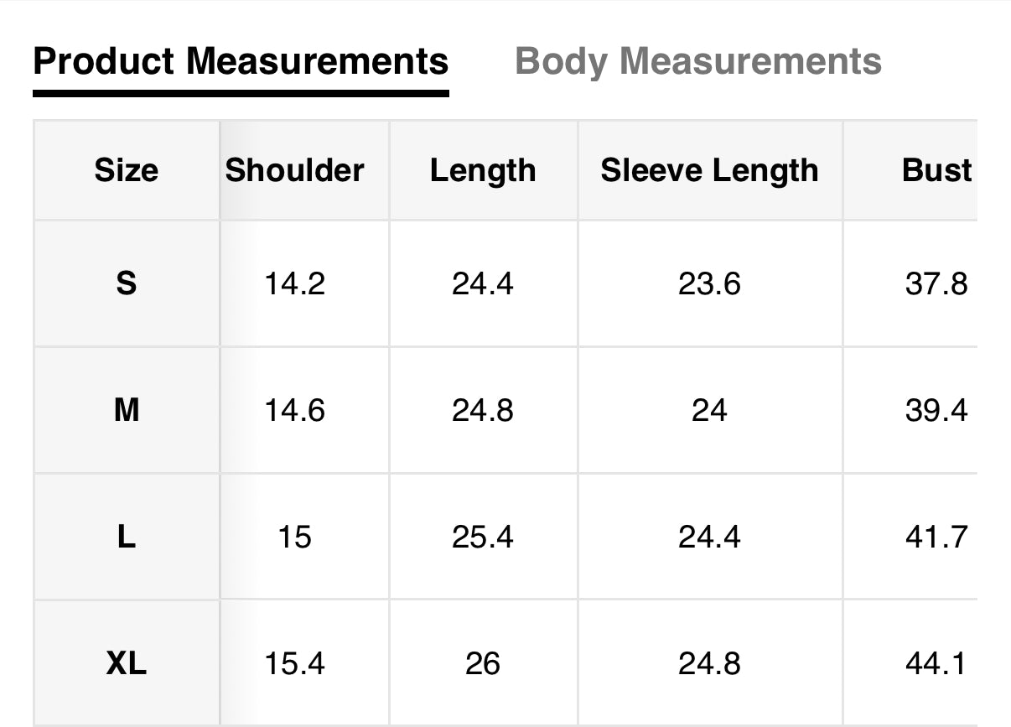Screen dimensions: 1011x727
Task: Select the L size row label
Action: click(x=126, y=537)
